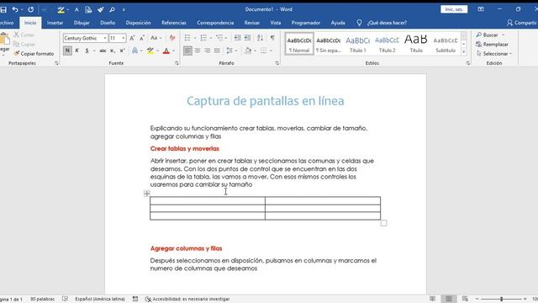
Task: Apply subscript formatting
Action: tap(112, 50)
